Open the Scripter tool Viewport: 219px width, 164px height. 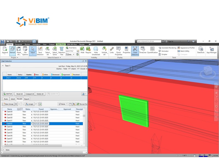pos(163,54)
